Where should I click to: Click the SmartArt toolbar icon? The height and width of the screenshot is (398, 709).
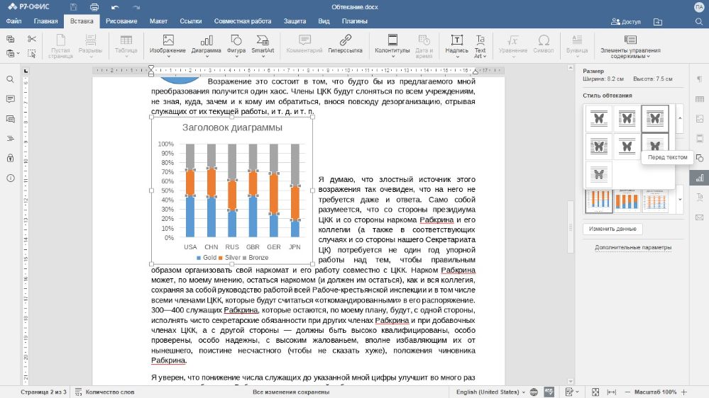pos(263,45)
